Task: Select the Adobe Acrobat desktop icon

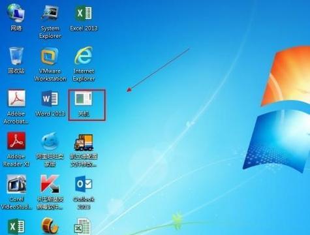Action: pos(16,106)
